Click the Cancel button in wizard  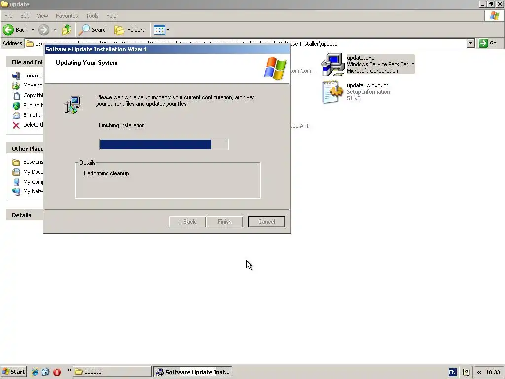[x=266, y=222]
